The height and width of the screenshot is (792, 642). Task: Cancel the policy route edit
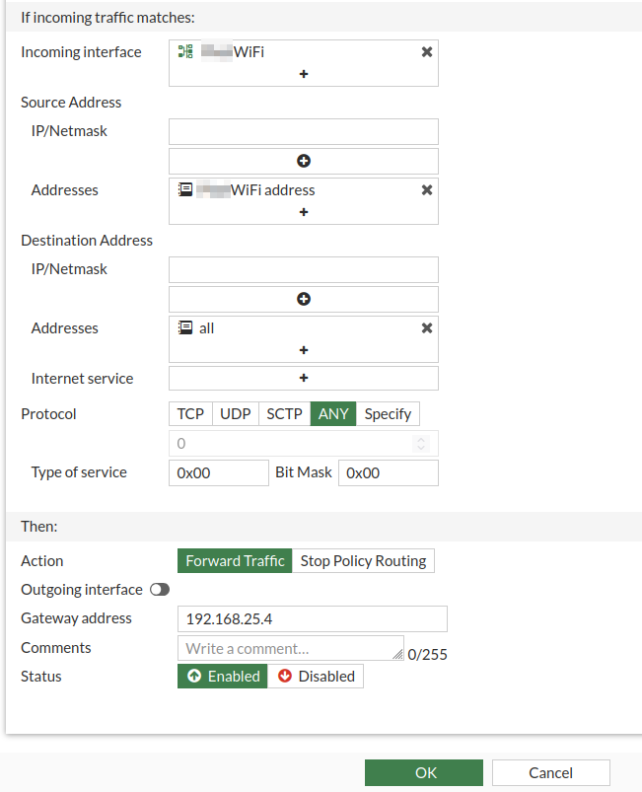550,772
